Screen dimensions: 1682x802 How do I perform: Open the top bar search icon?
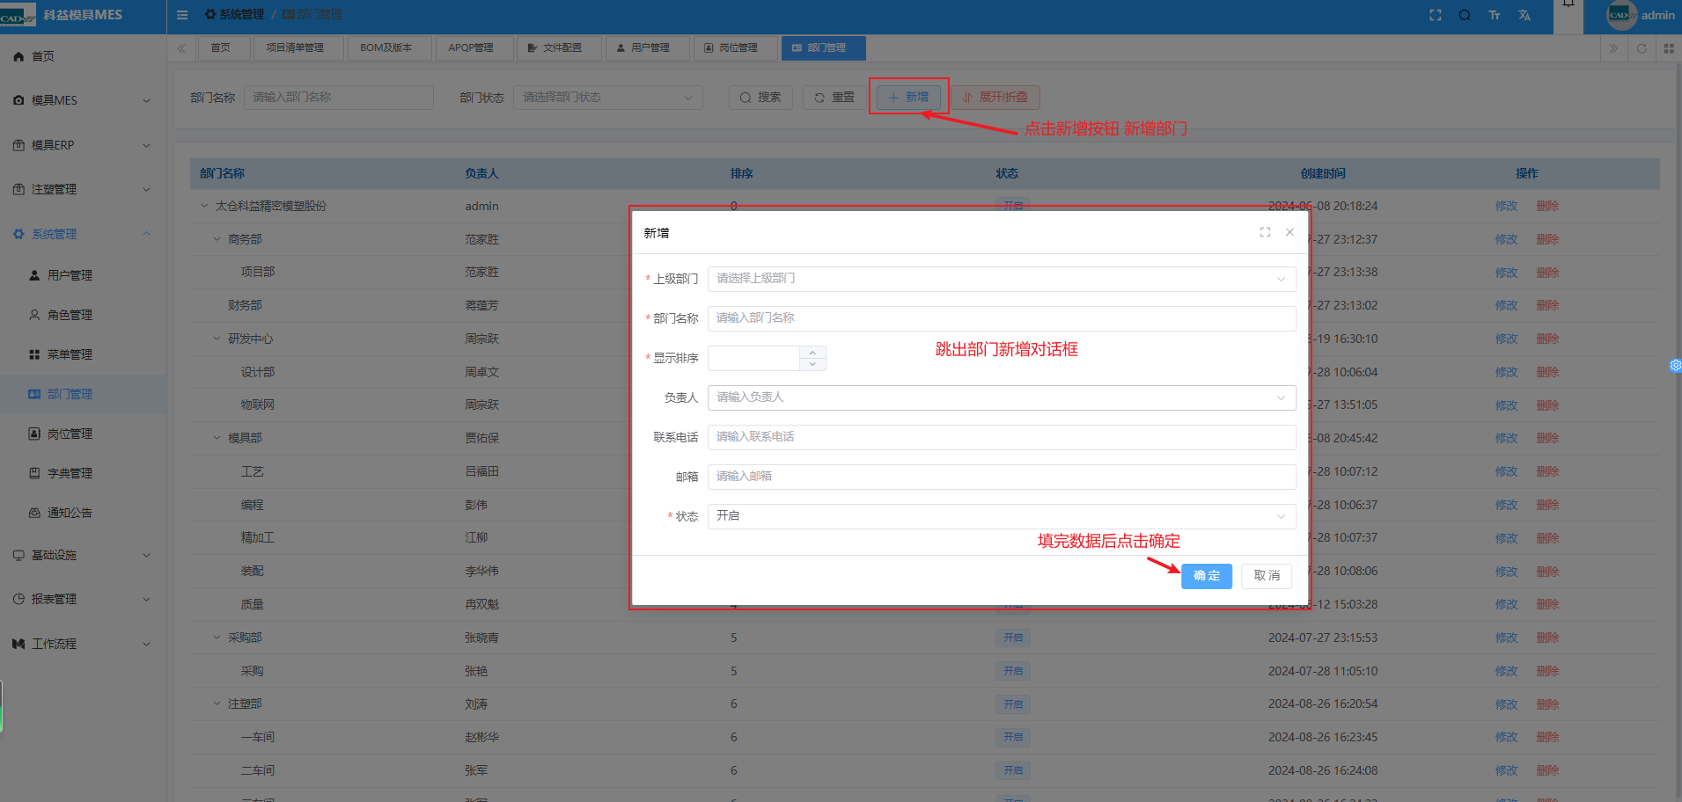pos(1465,15)
